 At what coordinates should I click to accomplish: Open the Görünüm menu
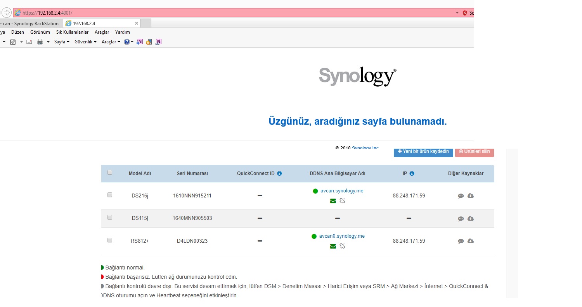coord(40,32)
